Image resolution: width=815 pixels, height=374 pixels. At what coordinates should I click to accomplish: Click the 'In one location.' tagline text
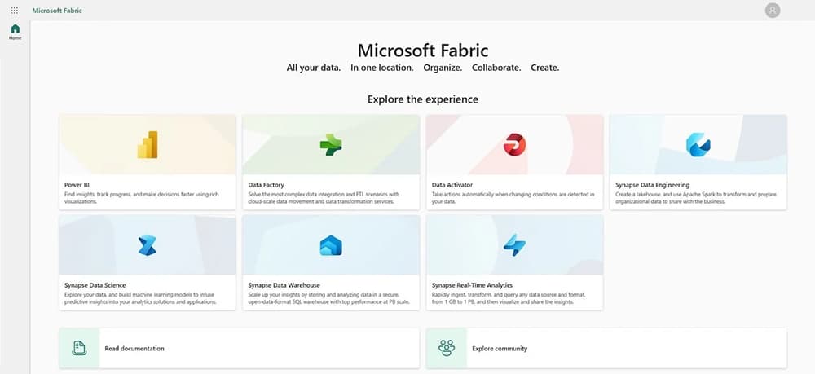382,68
